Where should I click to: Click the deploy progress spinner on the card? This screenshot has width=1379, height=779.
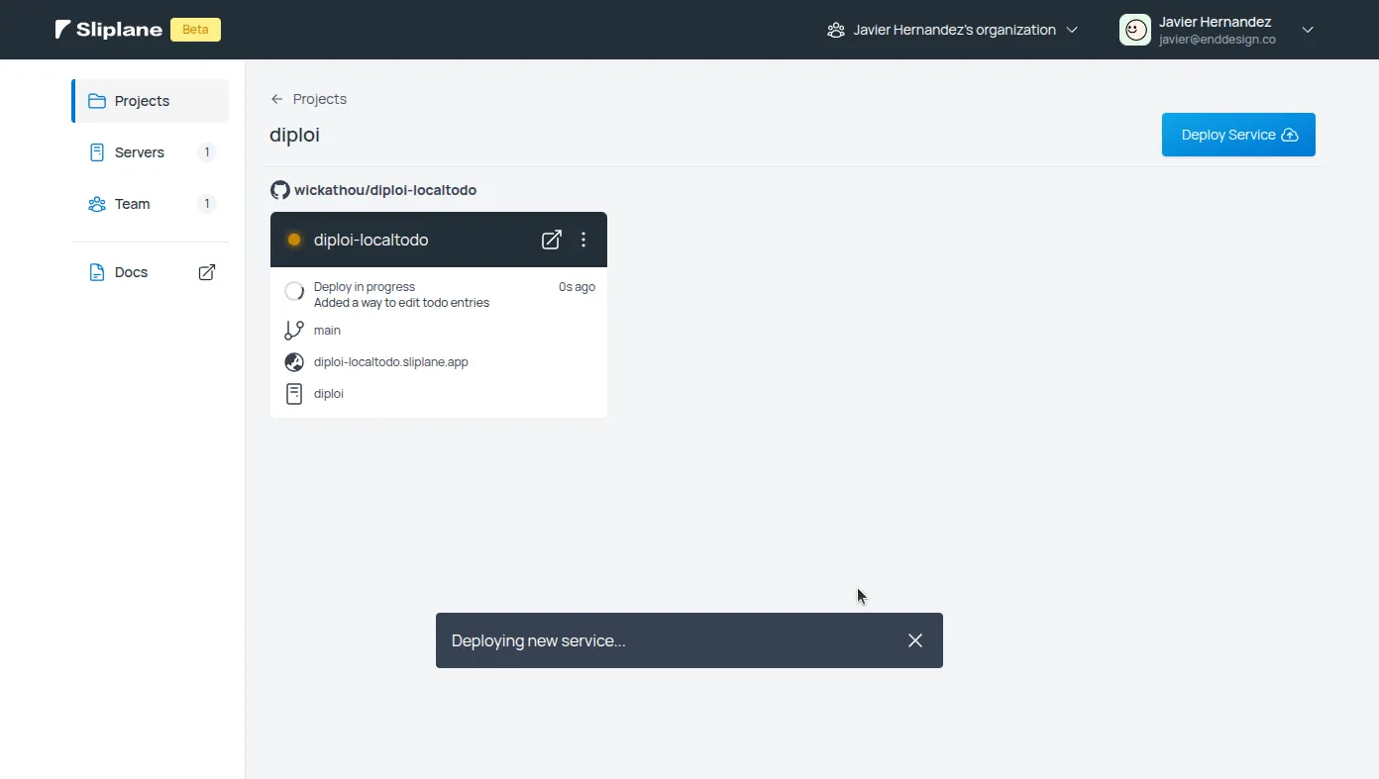point(293,291)
